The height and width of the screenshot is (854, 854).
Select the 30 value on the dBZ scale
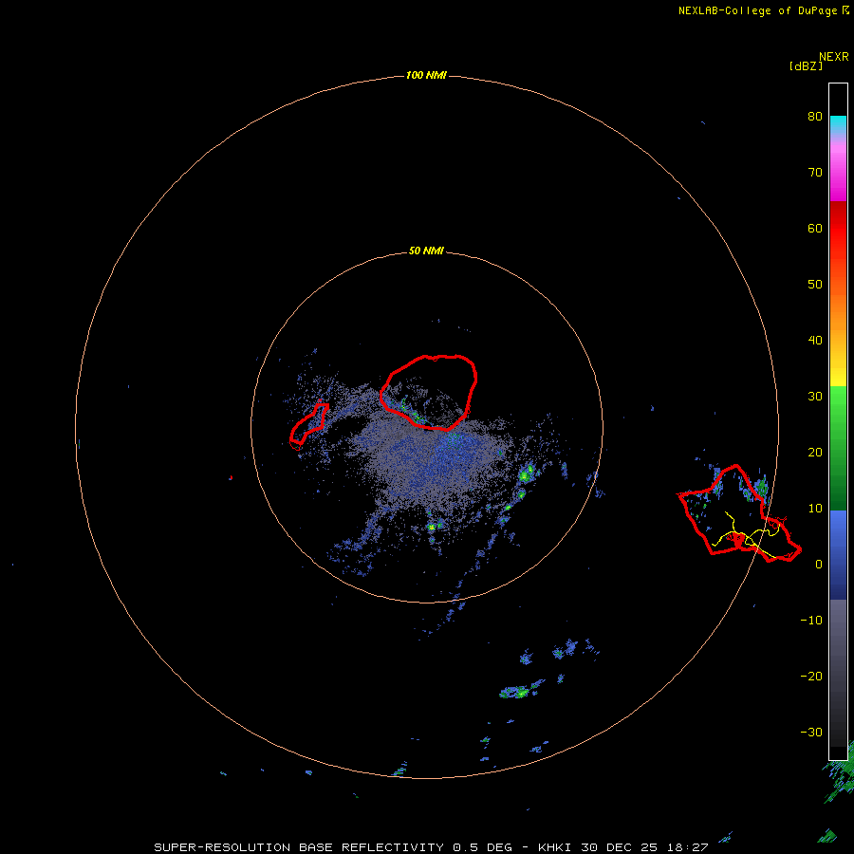pyautogui.click(x=815, y=397)
